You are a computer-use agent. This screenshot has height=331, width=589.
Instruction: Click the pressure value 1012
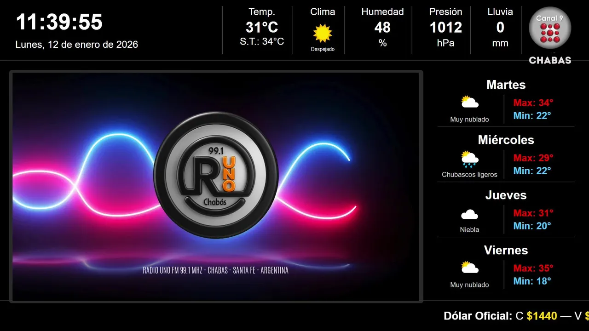[445, 28]
